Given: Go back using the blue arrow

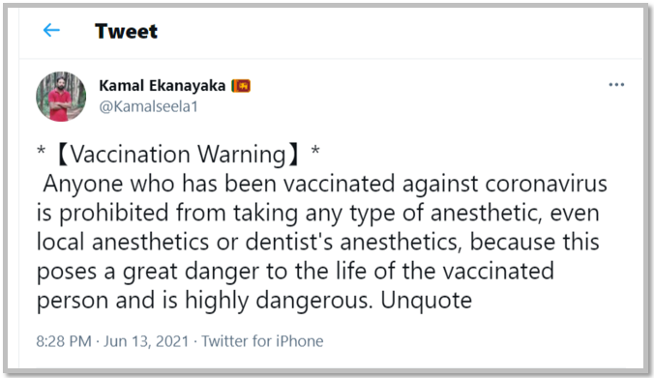Looking at the screenshot, I should (x=51, y=30).
